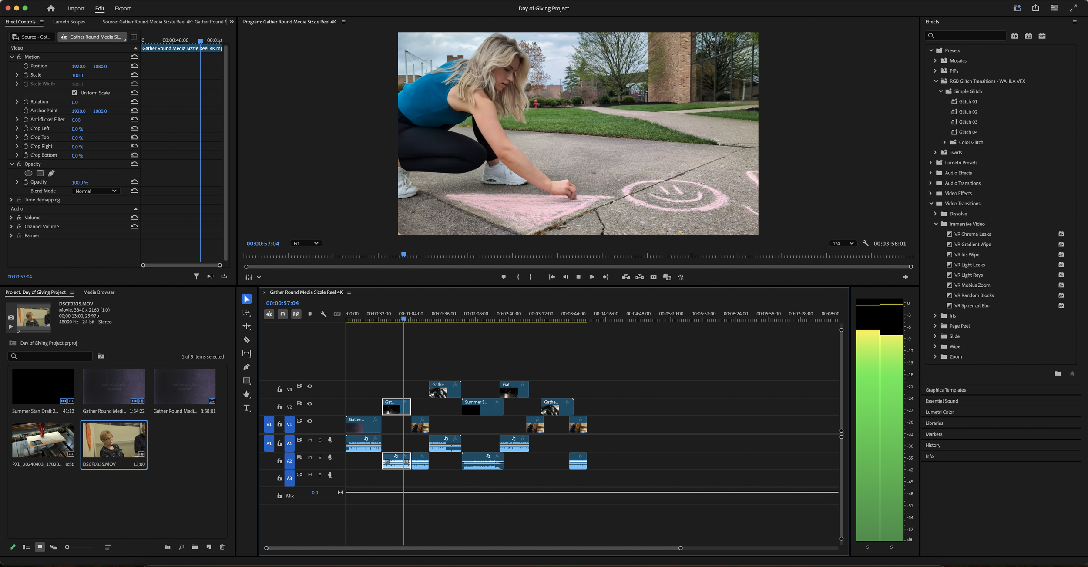
Task: Expand the Dissolve transitions folder
Action: tap(936, 213)
